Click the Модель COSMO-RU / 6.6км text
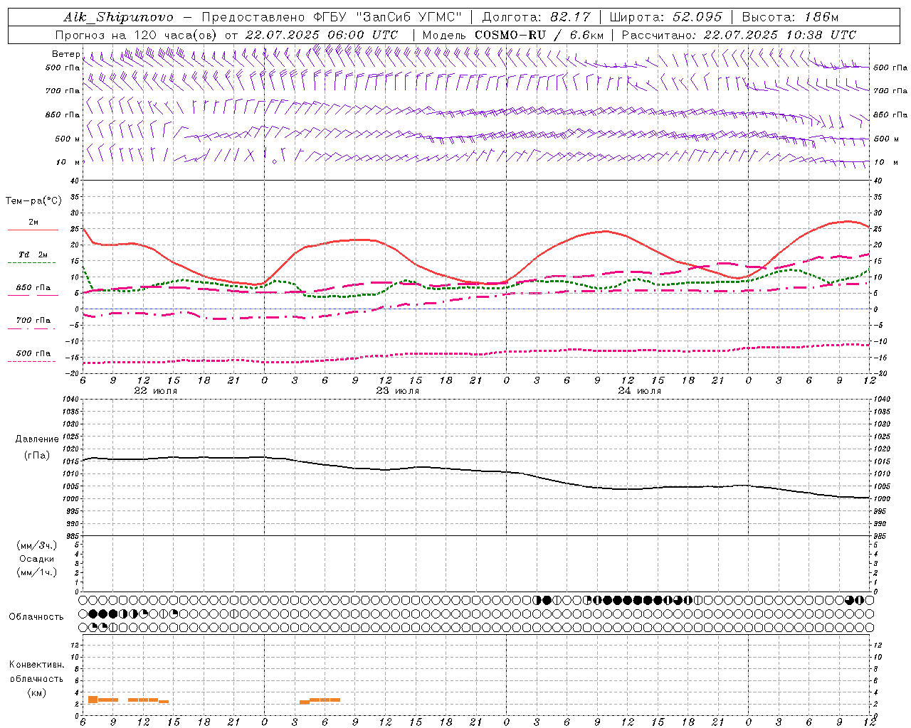Viewport: 911px width, 728px height. [x=513, y=35]
